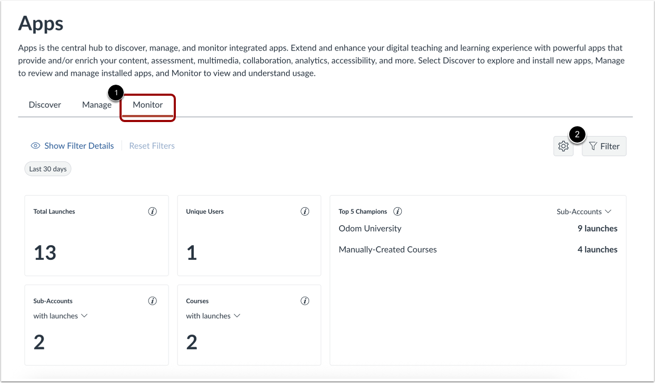Switch to the Discover tab
Viewport: 655px width, 383px height.
[45, 104]
